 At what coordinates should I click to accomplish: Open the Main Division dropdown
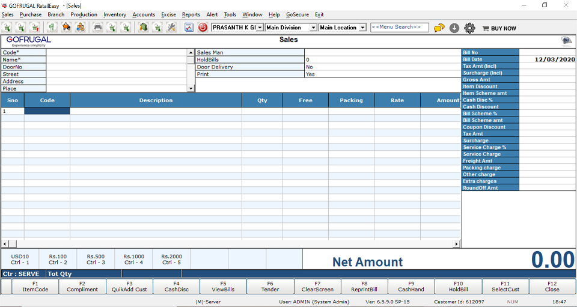313,28
